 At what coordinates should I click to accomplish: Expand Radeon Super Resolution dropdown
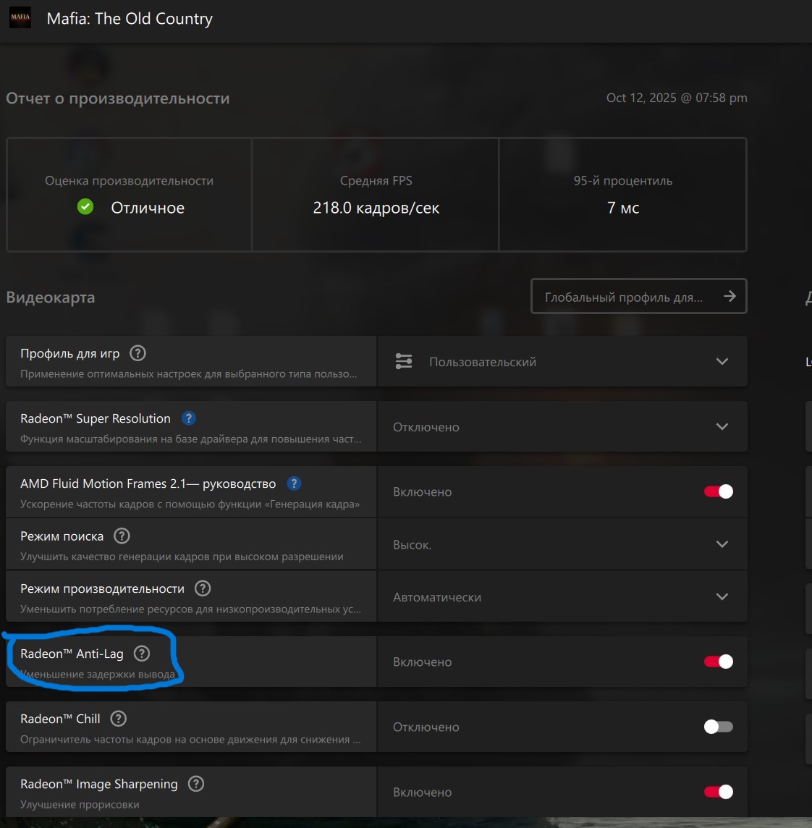pos(562,426)
